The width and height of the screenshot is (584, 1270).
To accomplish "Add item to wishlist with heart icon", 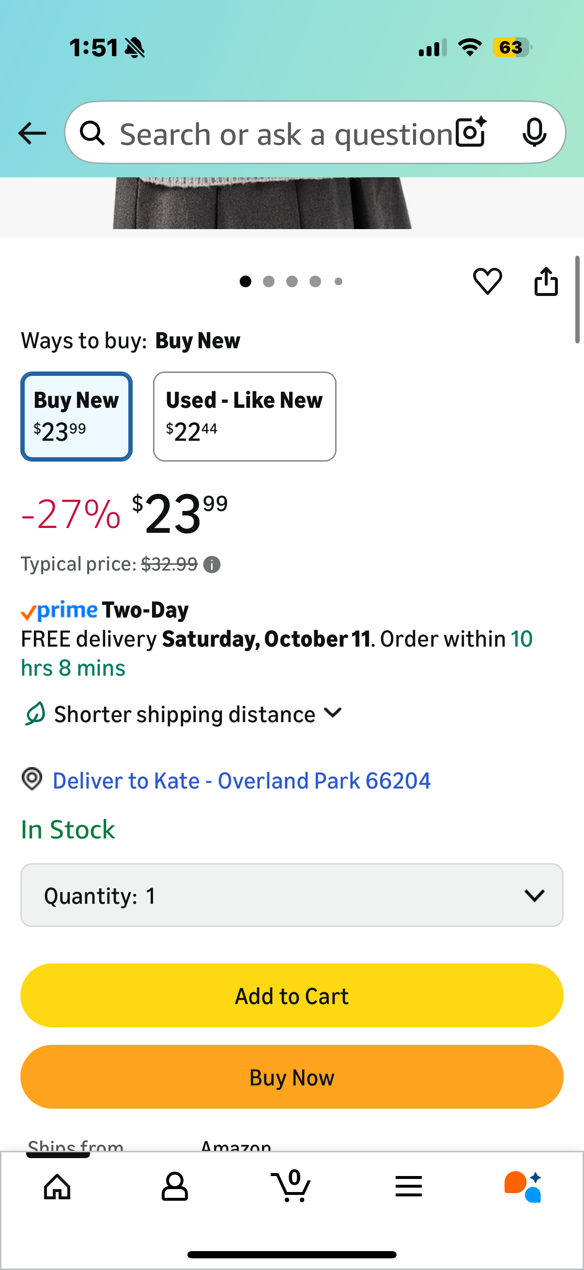I will tap(488, 281).
